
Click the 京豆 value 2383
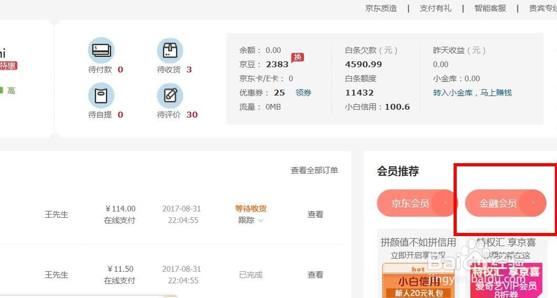pos(277,64)
